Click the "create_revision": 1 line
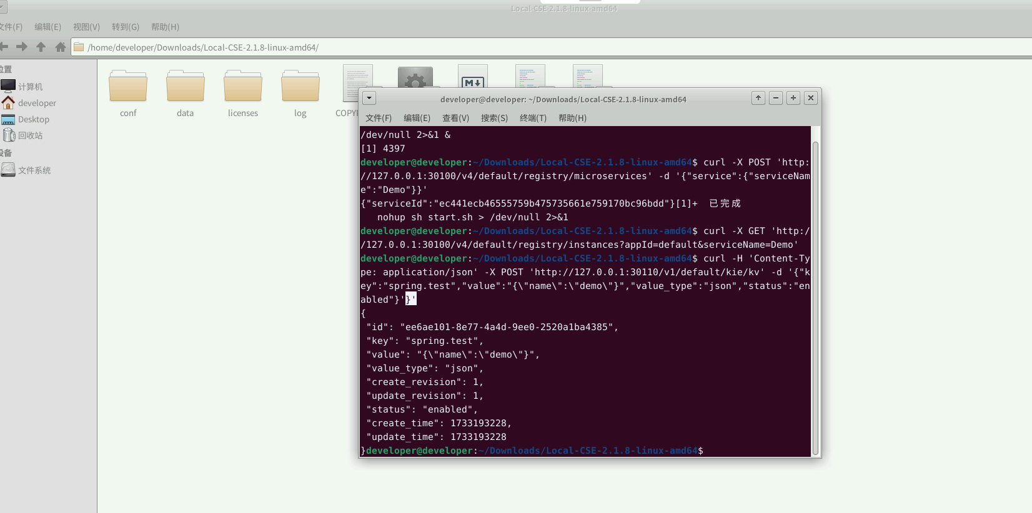Viewport: 1032px width, 513px height. point(425,382)
